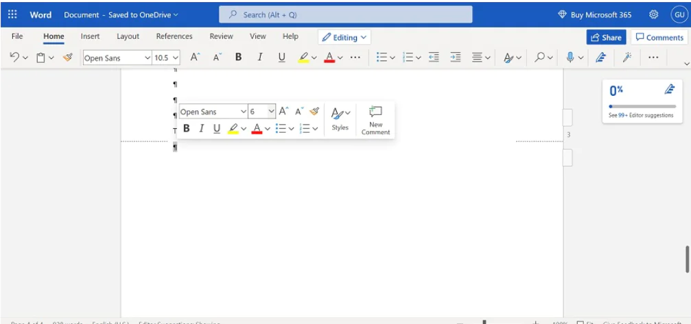Viewport: 691px width, 324px height.
Task: Add New Comment from mini toolbar
Action: click(375, 121)
